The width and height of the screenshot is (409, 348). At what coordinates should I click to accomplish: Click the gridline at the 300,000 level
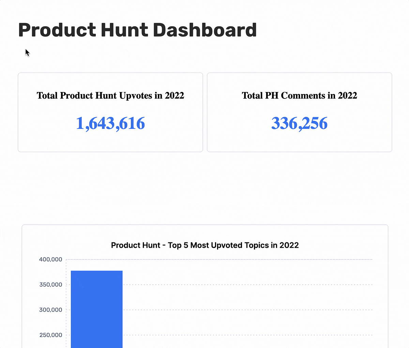(239, 309)
